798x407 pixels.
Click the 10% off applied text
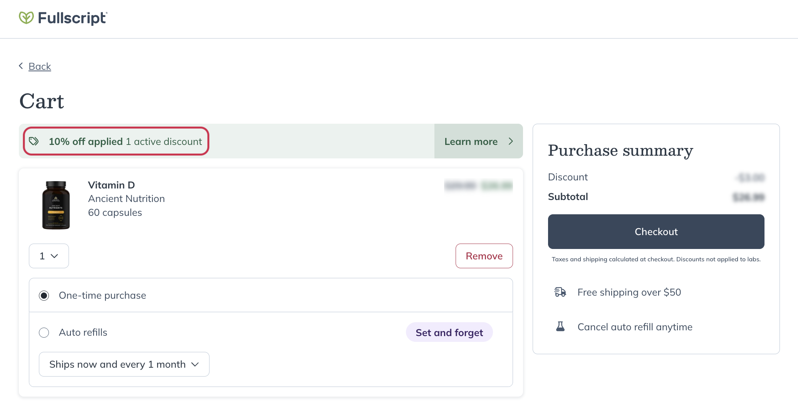coord(85,141)
